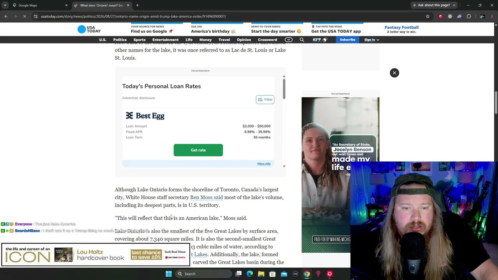Bookmark this page with the star icon
This screenshot has width=498, height=280.
click(x=428, y=16)
